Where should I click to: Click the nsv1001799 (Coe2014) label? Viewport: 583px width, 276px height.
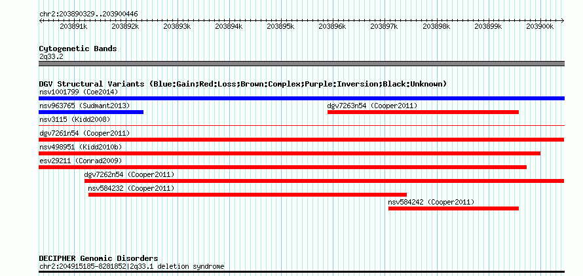(x=79, y=92)
